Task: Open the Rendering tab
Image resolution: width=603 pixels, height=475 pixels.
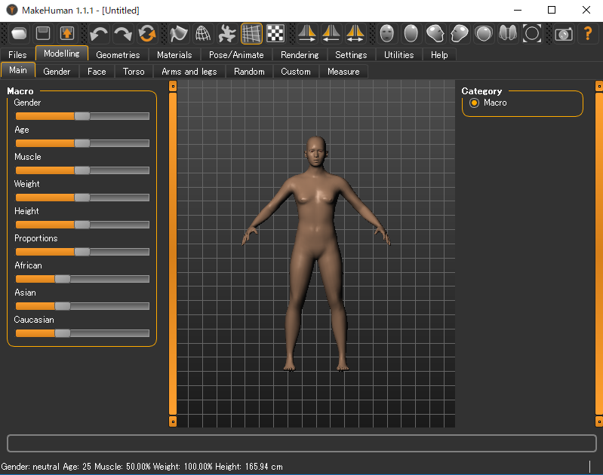Action: (300, 55)
